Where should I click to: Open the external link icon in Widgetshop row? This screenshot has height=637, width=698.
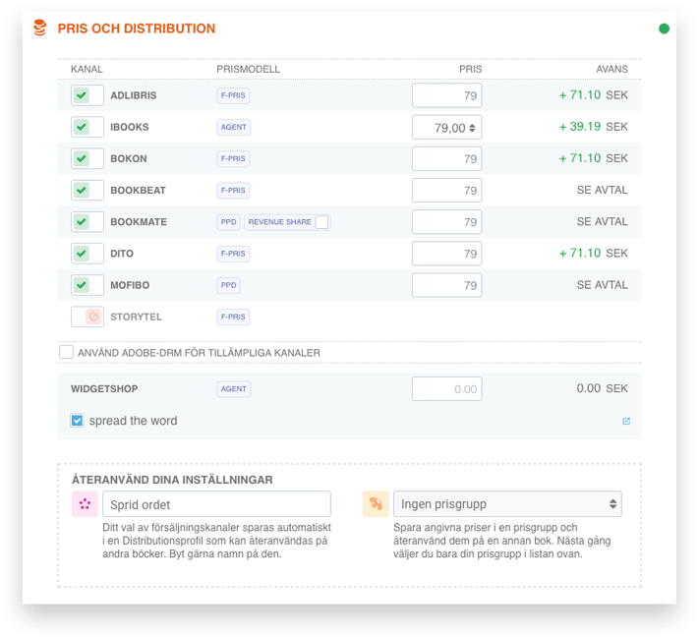pyautogui.click(x=626, y=421)
